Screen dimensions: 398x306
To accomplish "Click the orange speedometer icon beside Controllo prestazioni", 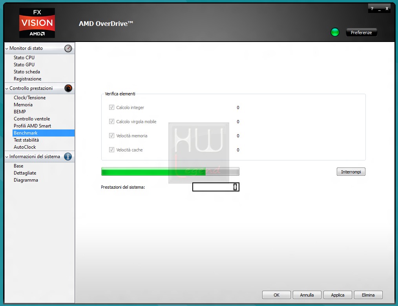I will point(68,88).
